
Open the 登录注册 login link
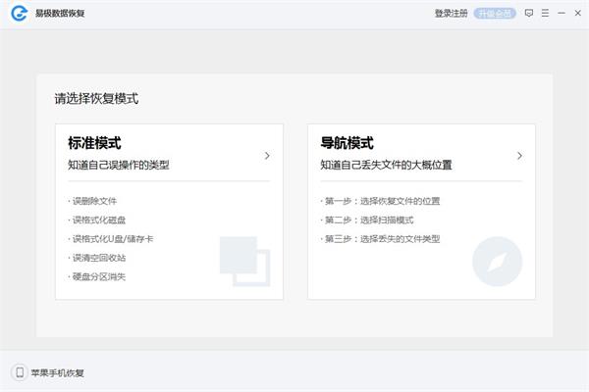point(452,14)
